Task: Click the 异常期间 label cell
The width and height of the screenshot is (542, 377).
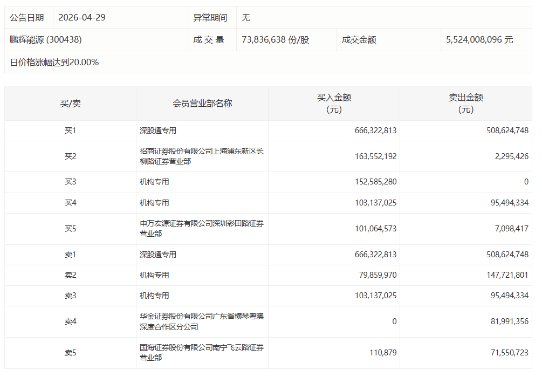Action: click(210, 17)
